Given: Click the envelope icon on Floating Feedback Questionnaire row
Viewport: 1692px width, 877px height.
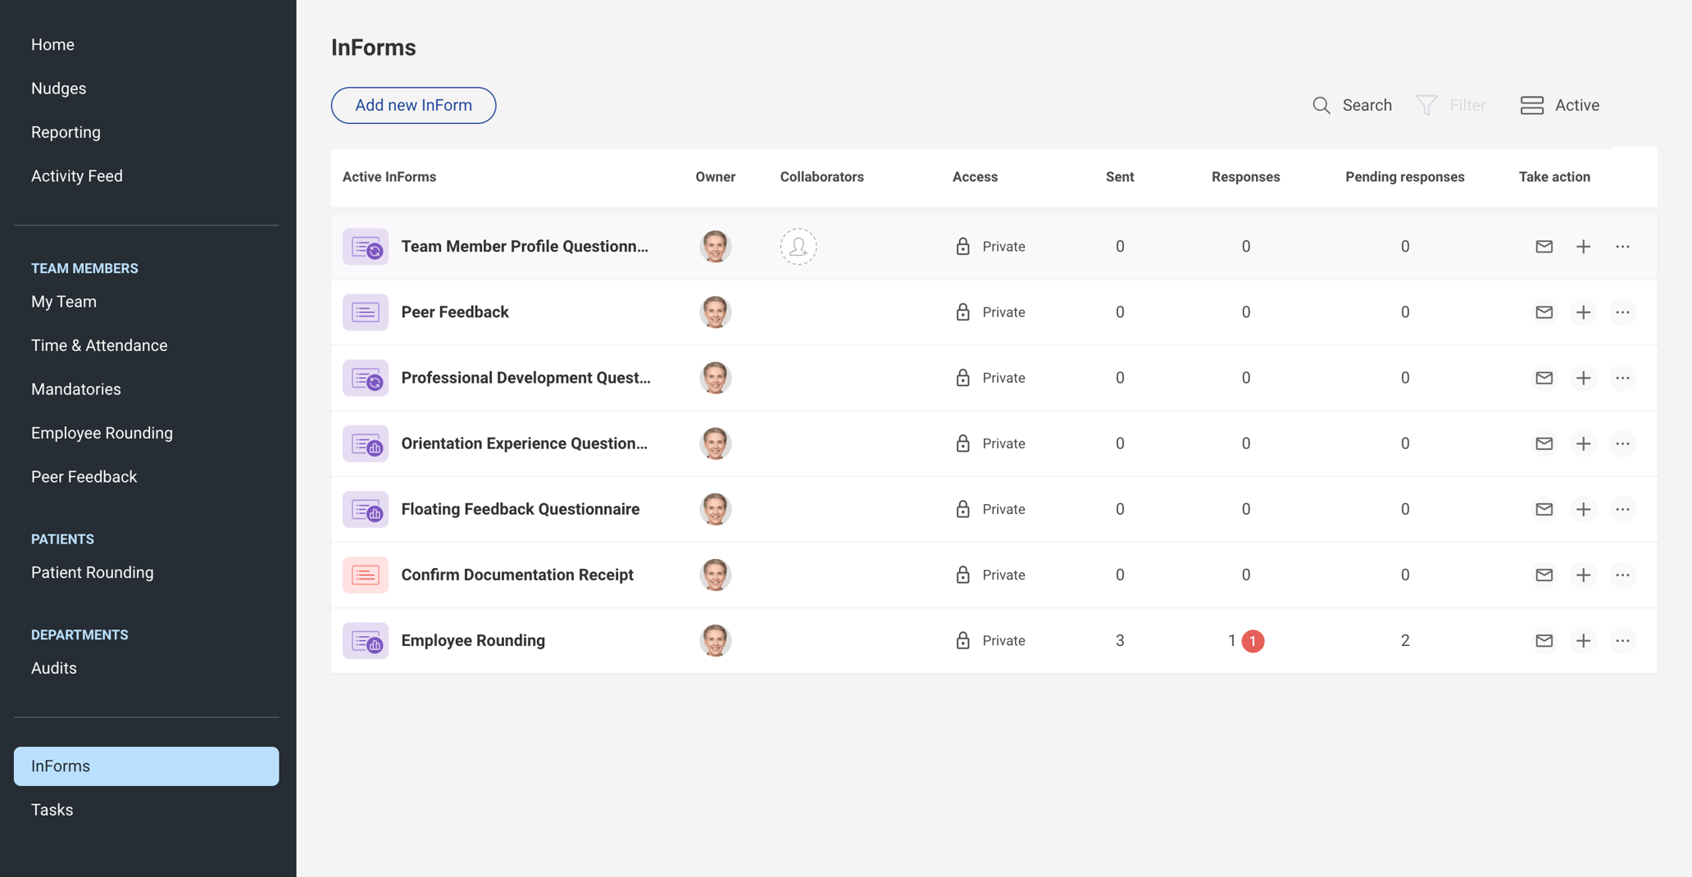Looking at the screenshot, I should click(x=1544, y=509).
